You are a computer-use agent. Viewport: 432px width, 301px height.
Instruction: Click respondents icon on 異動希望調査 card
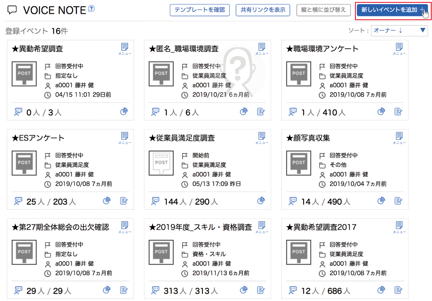pos(18,112)
